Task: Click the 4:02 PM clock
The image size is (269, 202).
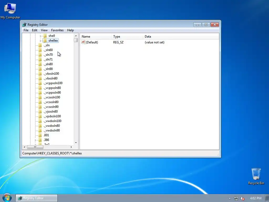Action: click(256, 198)
